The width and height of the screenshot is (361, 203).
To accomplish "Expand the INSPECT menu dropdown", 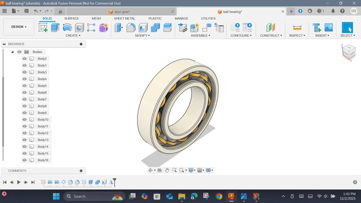I will coord(297,36).
